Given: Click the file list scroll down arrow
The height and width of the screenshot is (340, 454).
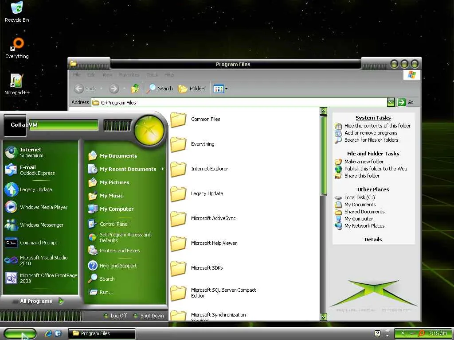Looking at the screenshot, I should coord(323,317).
